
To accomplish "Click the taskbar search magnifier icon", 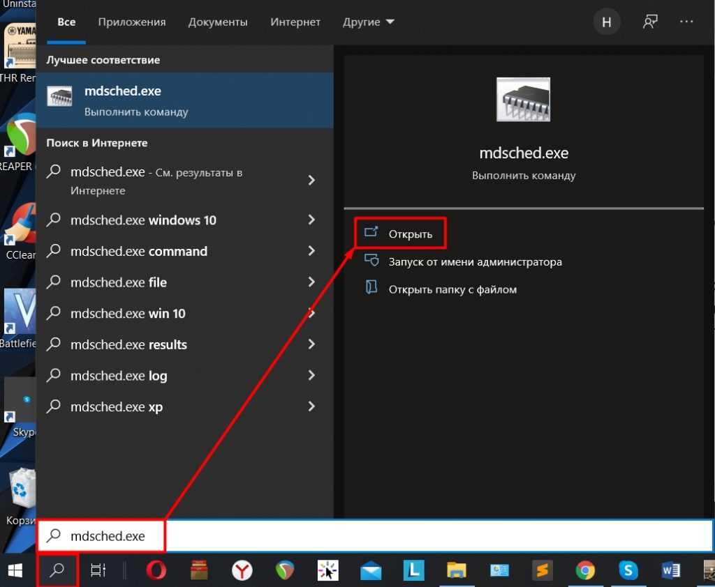I will [57, 570].
